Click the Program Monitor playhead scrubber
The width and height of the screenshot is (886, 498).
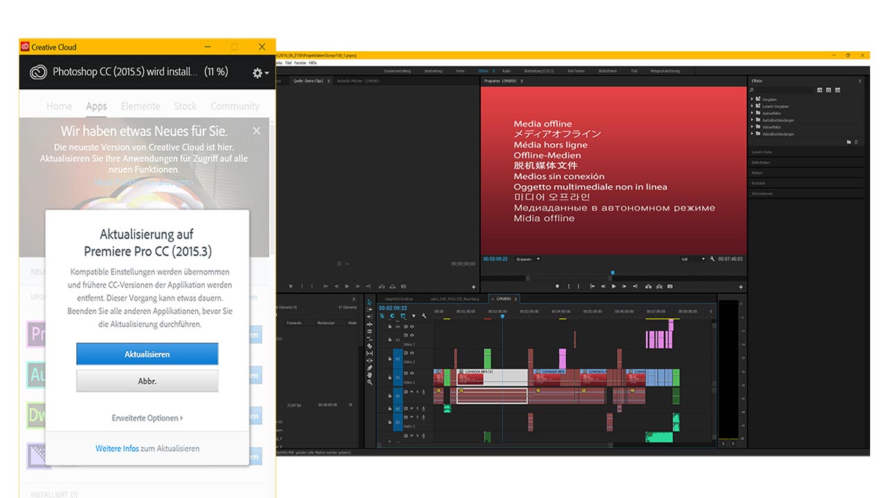point(612,273)
